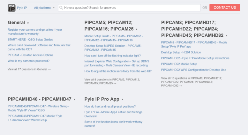
Task: Open PIPCAM - Desktop Access Options article
Action: [30, 55]
